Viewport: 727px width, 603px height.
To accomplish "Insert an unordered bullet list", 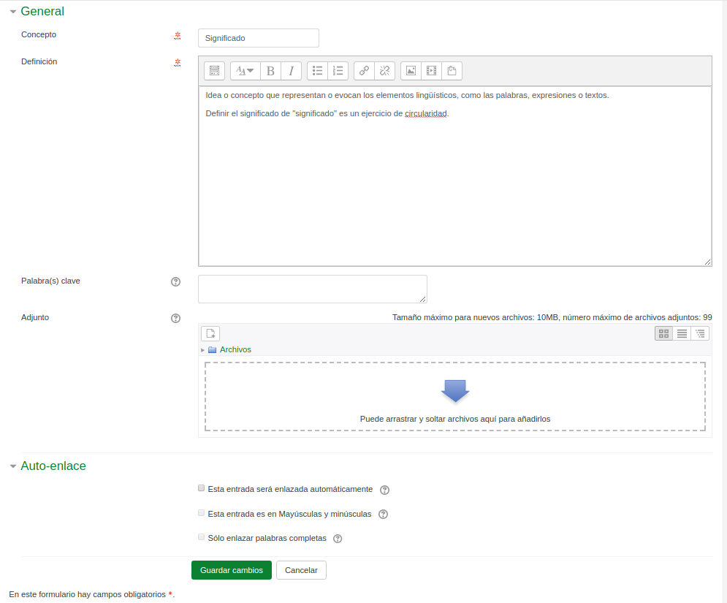I will (317, 70).
